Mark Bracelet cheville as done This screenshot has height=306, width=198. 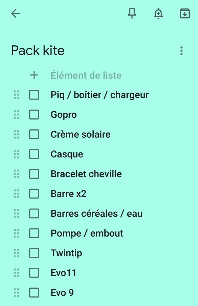coord(34,174)
